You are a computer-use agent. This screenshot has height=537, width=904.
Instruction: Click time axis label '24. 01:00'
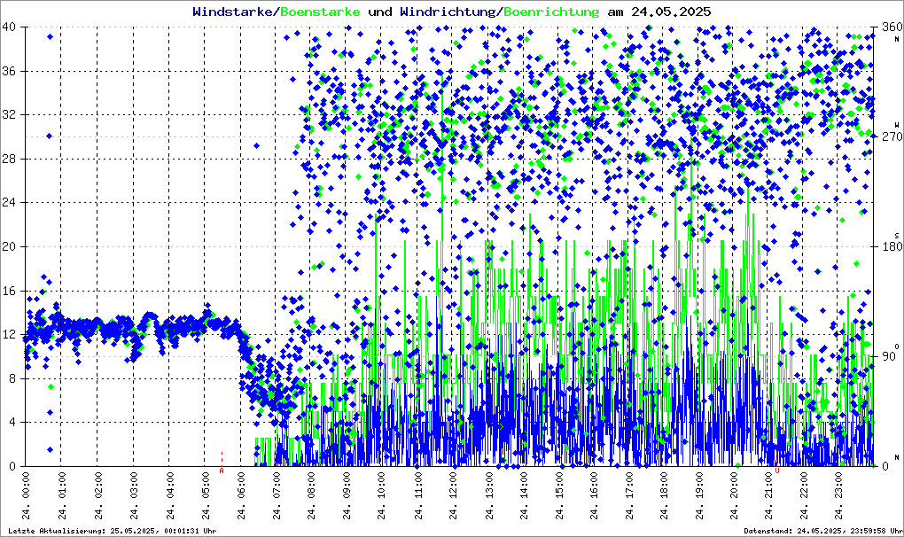[62, 496]
